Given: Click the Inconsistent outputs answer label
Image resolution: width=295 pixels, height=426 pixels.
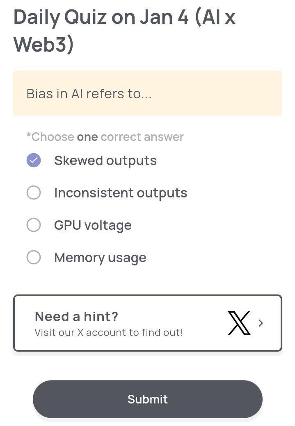Looking at the screenshot, I should 121,193.
